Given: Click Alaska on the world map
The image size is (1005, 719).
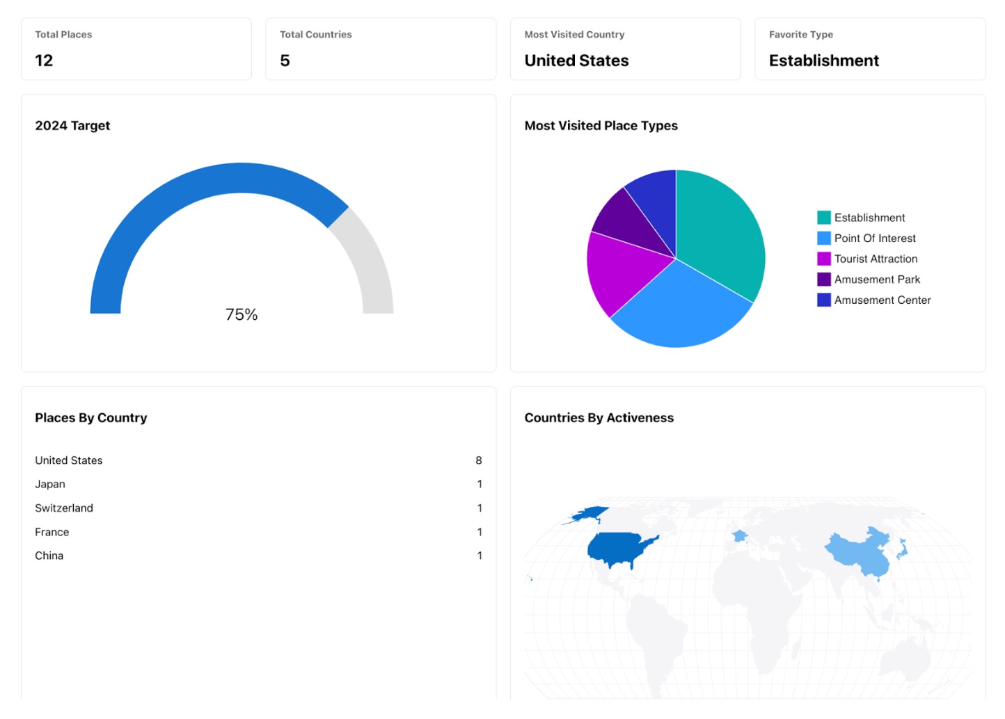Looking at the screenshot, I should tap(589, 515).
